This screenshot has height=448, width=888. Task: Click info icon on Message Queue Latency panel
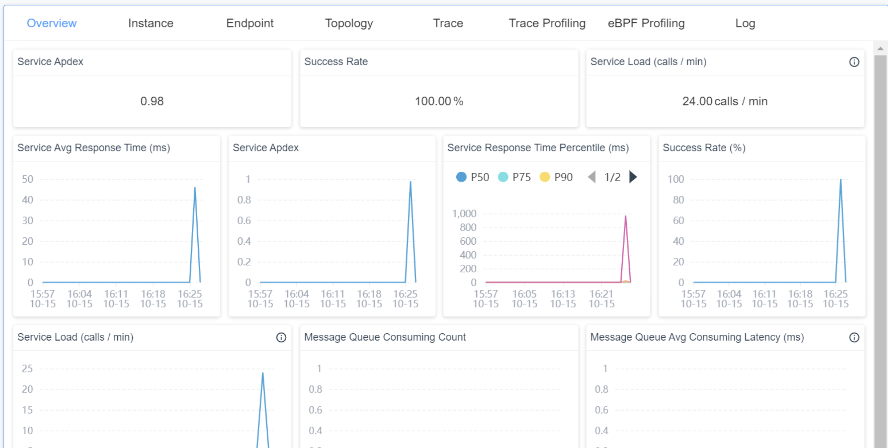coord(854,338)
